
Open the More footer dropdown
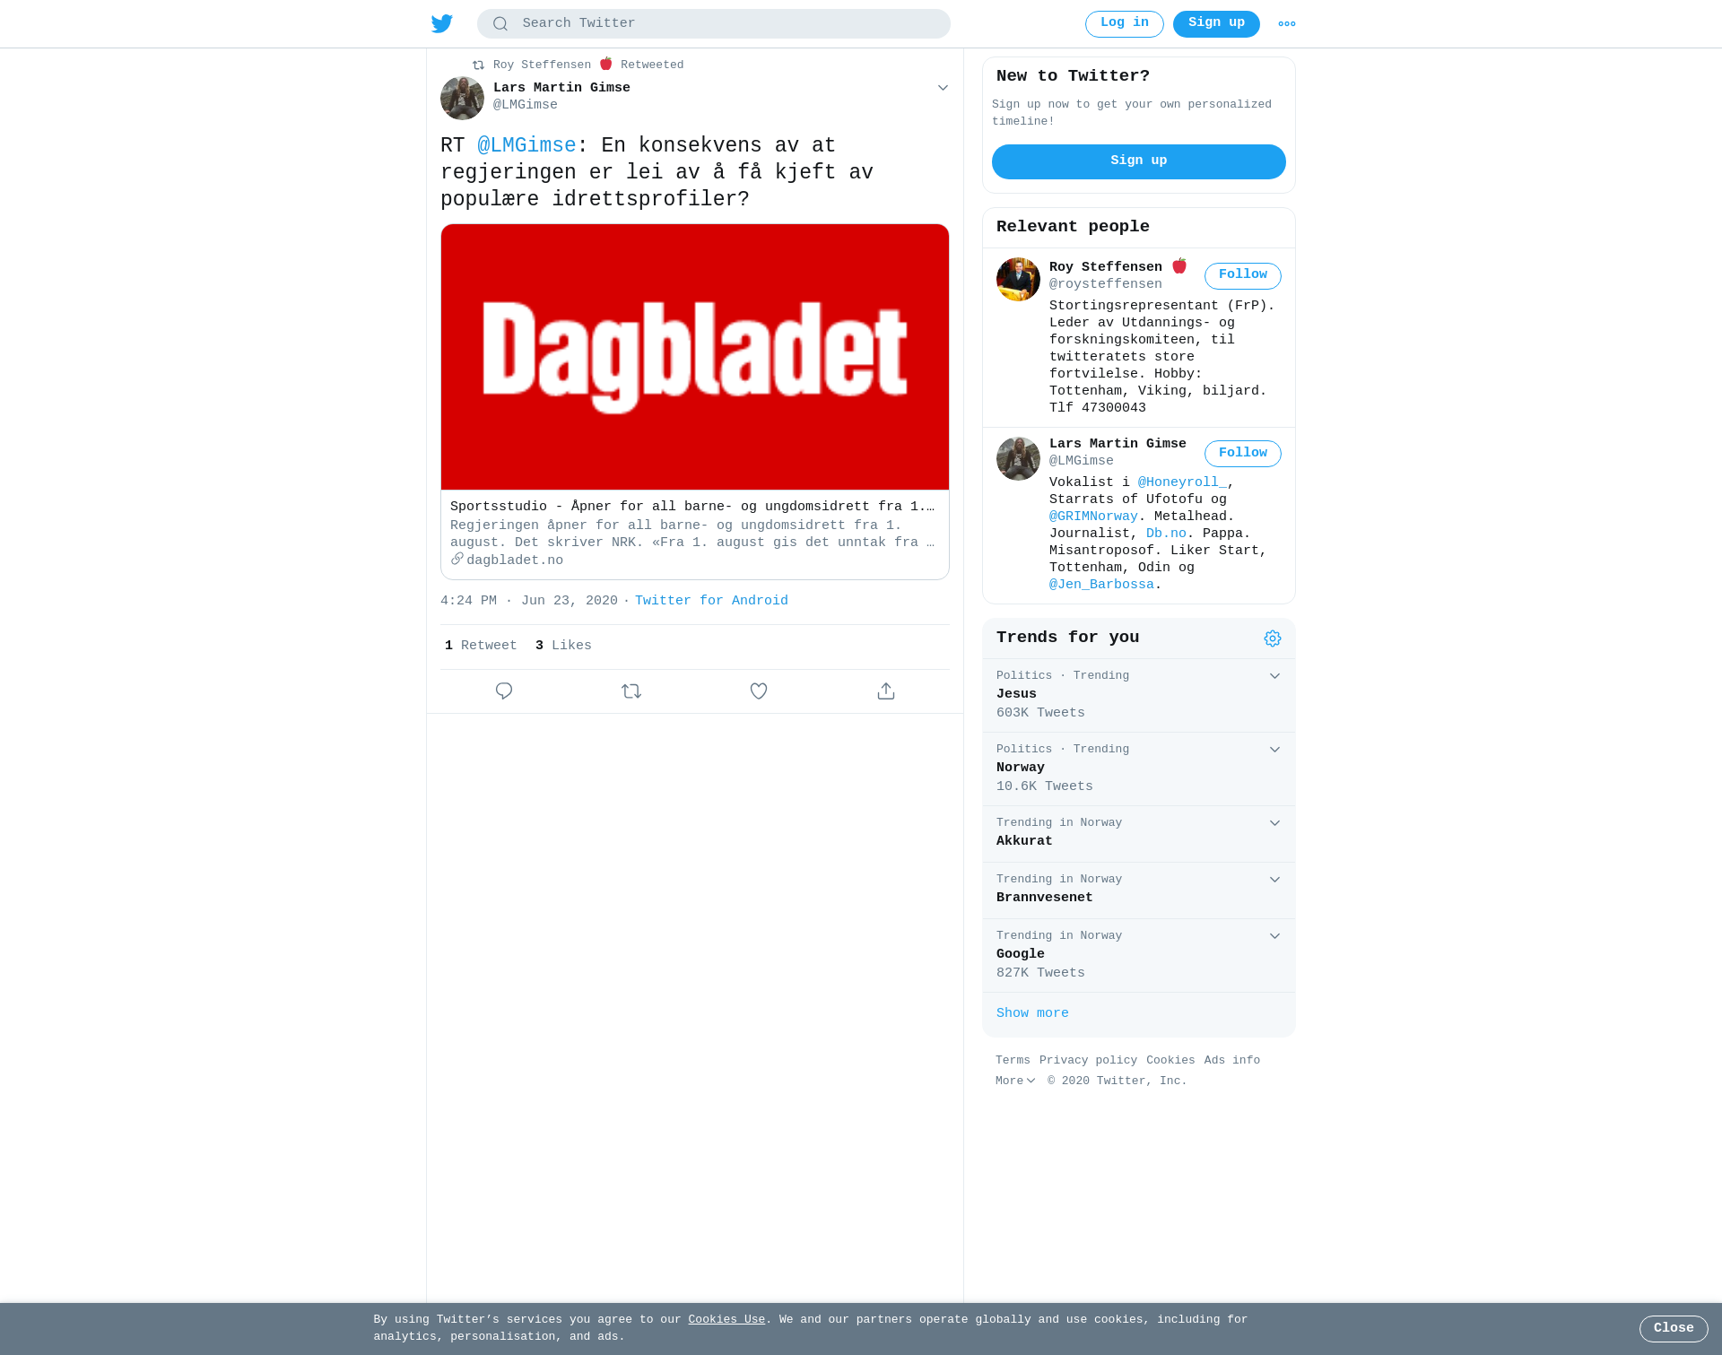coord(1015,1081)
